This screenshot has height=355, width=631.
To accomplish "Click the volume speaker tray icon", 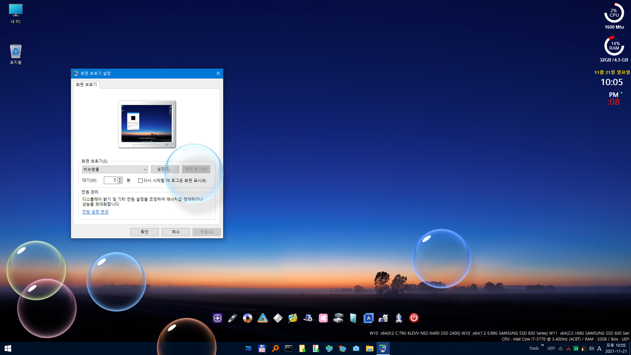I will click(592, 348).
